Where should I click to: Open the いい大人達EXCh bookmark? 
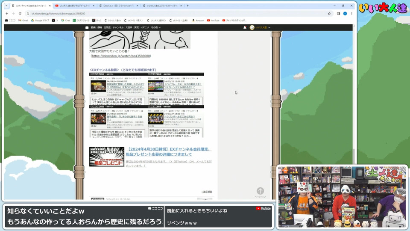point(157,20)
